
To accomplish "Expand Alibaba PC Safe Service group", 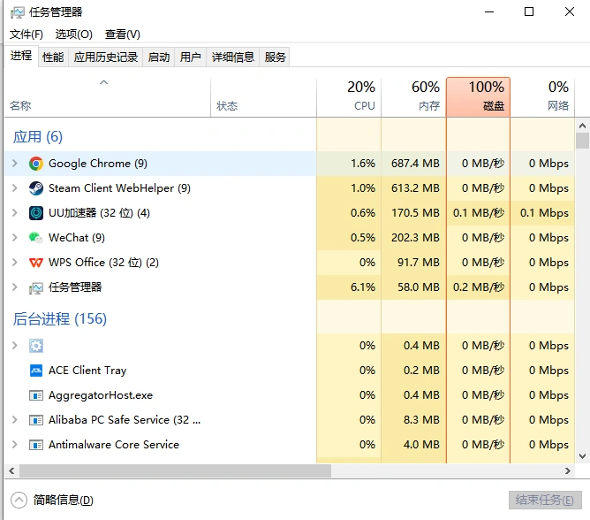I will click(14, 420).
